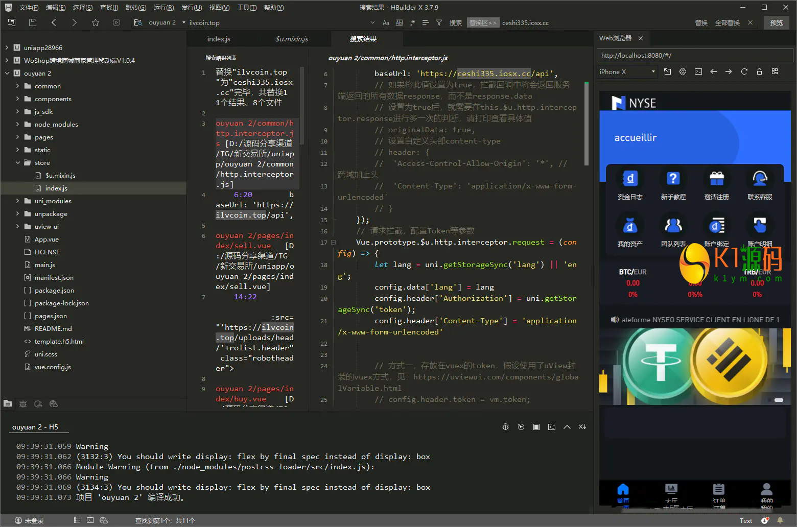Image resolution: width=797 pixels, height=527 pixels.
Task: Refresh the built-in web browser preview
Action: tap(744, 72)
